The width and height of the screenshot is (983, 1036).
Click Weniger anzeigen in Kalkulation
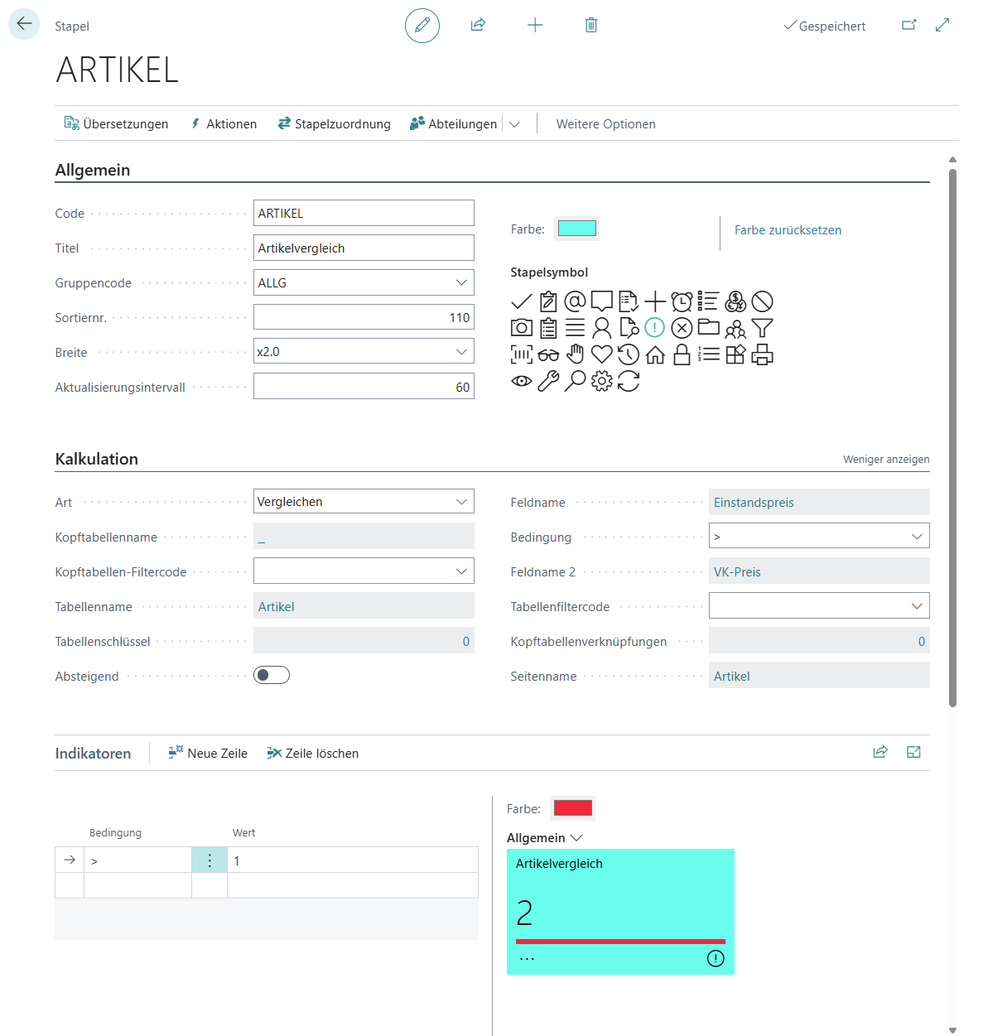tap(886, 459)
